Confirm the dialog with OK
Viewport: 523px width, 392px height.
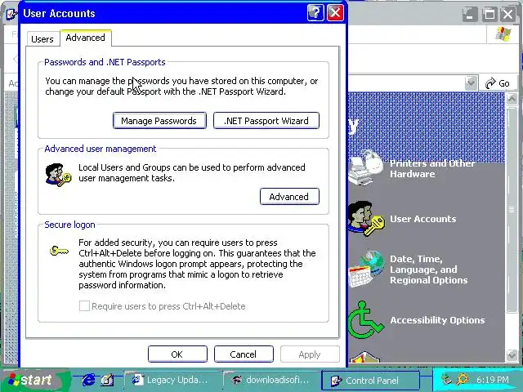point(177,354)
